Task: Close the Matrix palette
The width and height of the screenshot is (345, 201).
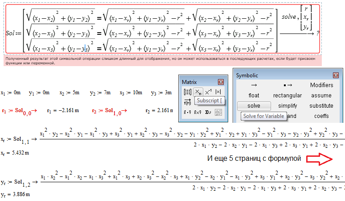Action: point(221,82)
